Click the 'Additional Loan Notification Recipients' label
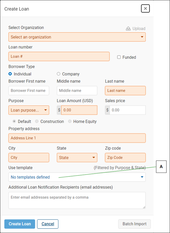 61,187
